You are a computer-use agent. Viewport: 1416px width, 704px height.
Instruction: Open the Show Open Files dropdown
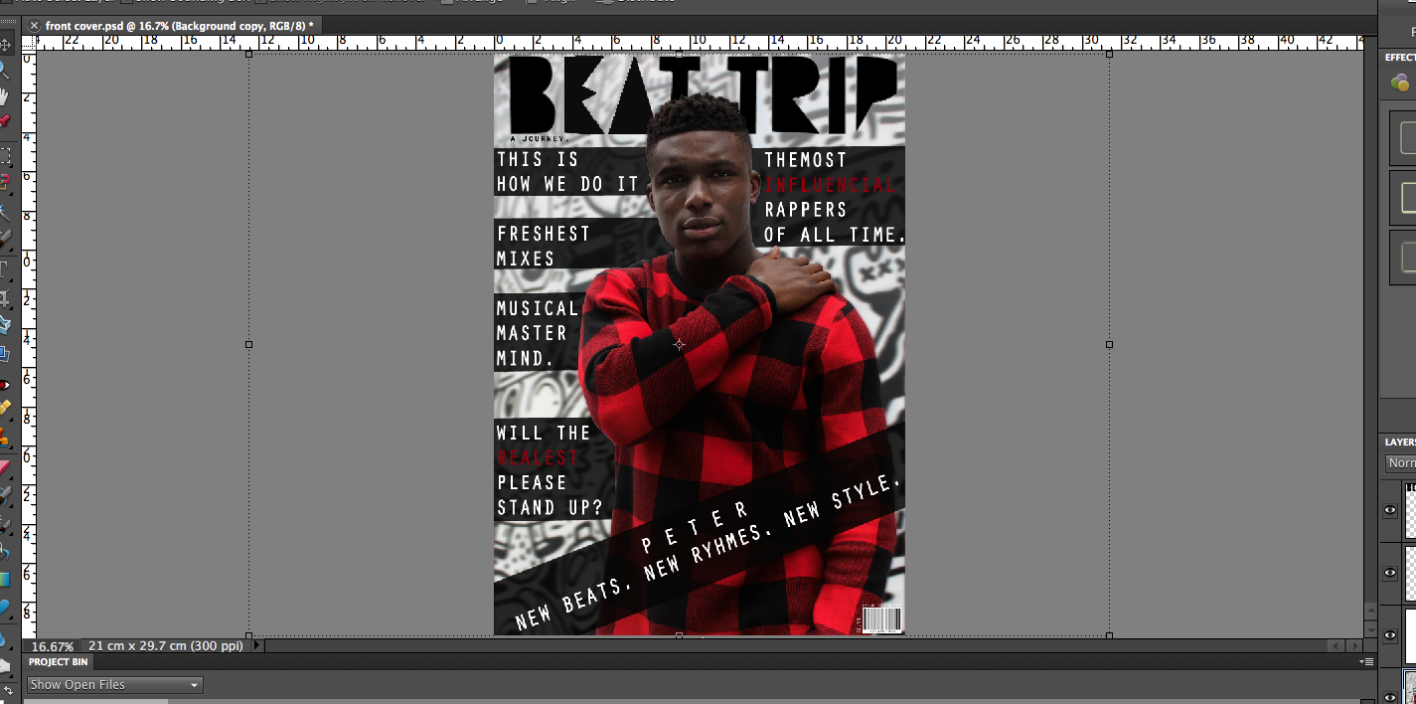pos(114,684)
